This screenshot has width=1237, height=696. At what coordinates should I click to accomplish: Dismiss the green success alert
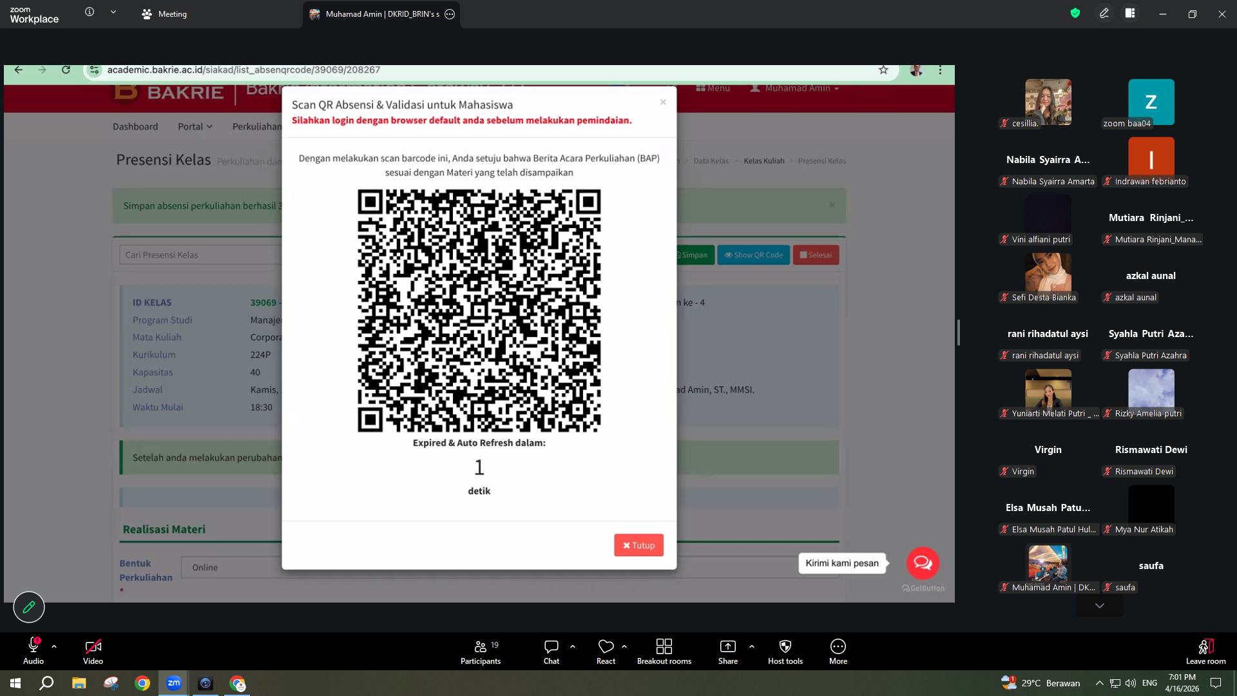pos(832,205)
